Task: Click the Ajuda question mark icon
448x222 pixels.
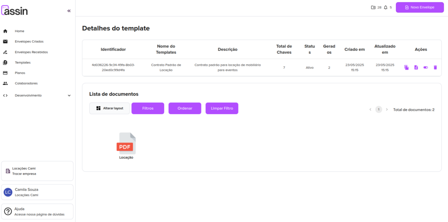Action: (x=8, y=212)
